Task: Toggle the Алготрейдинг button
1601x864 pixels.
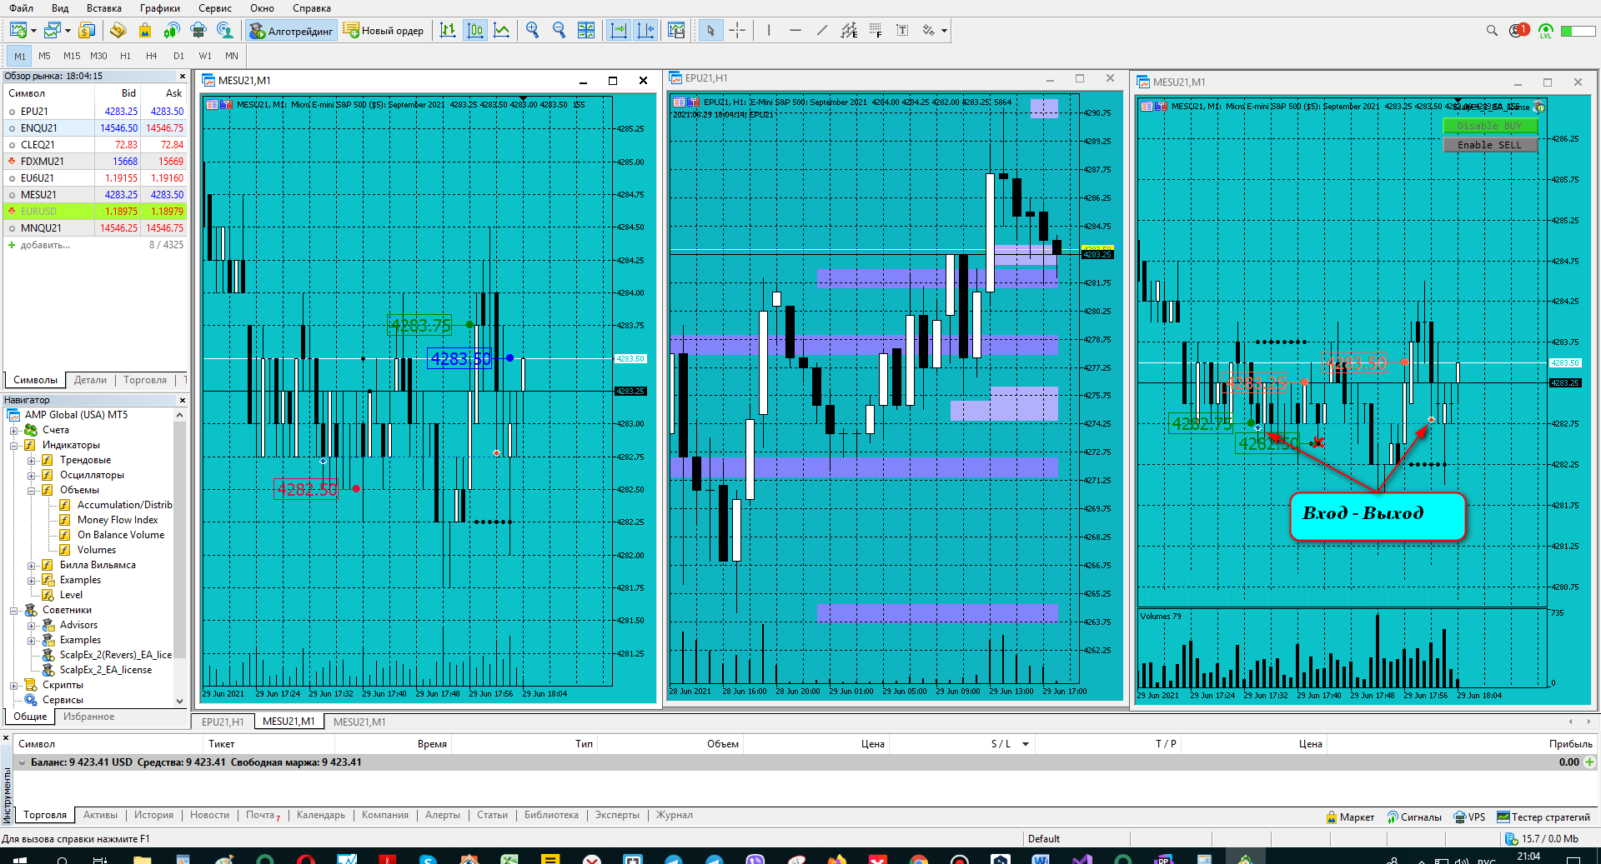Action: click(292, 31)
